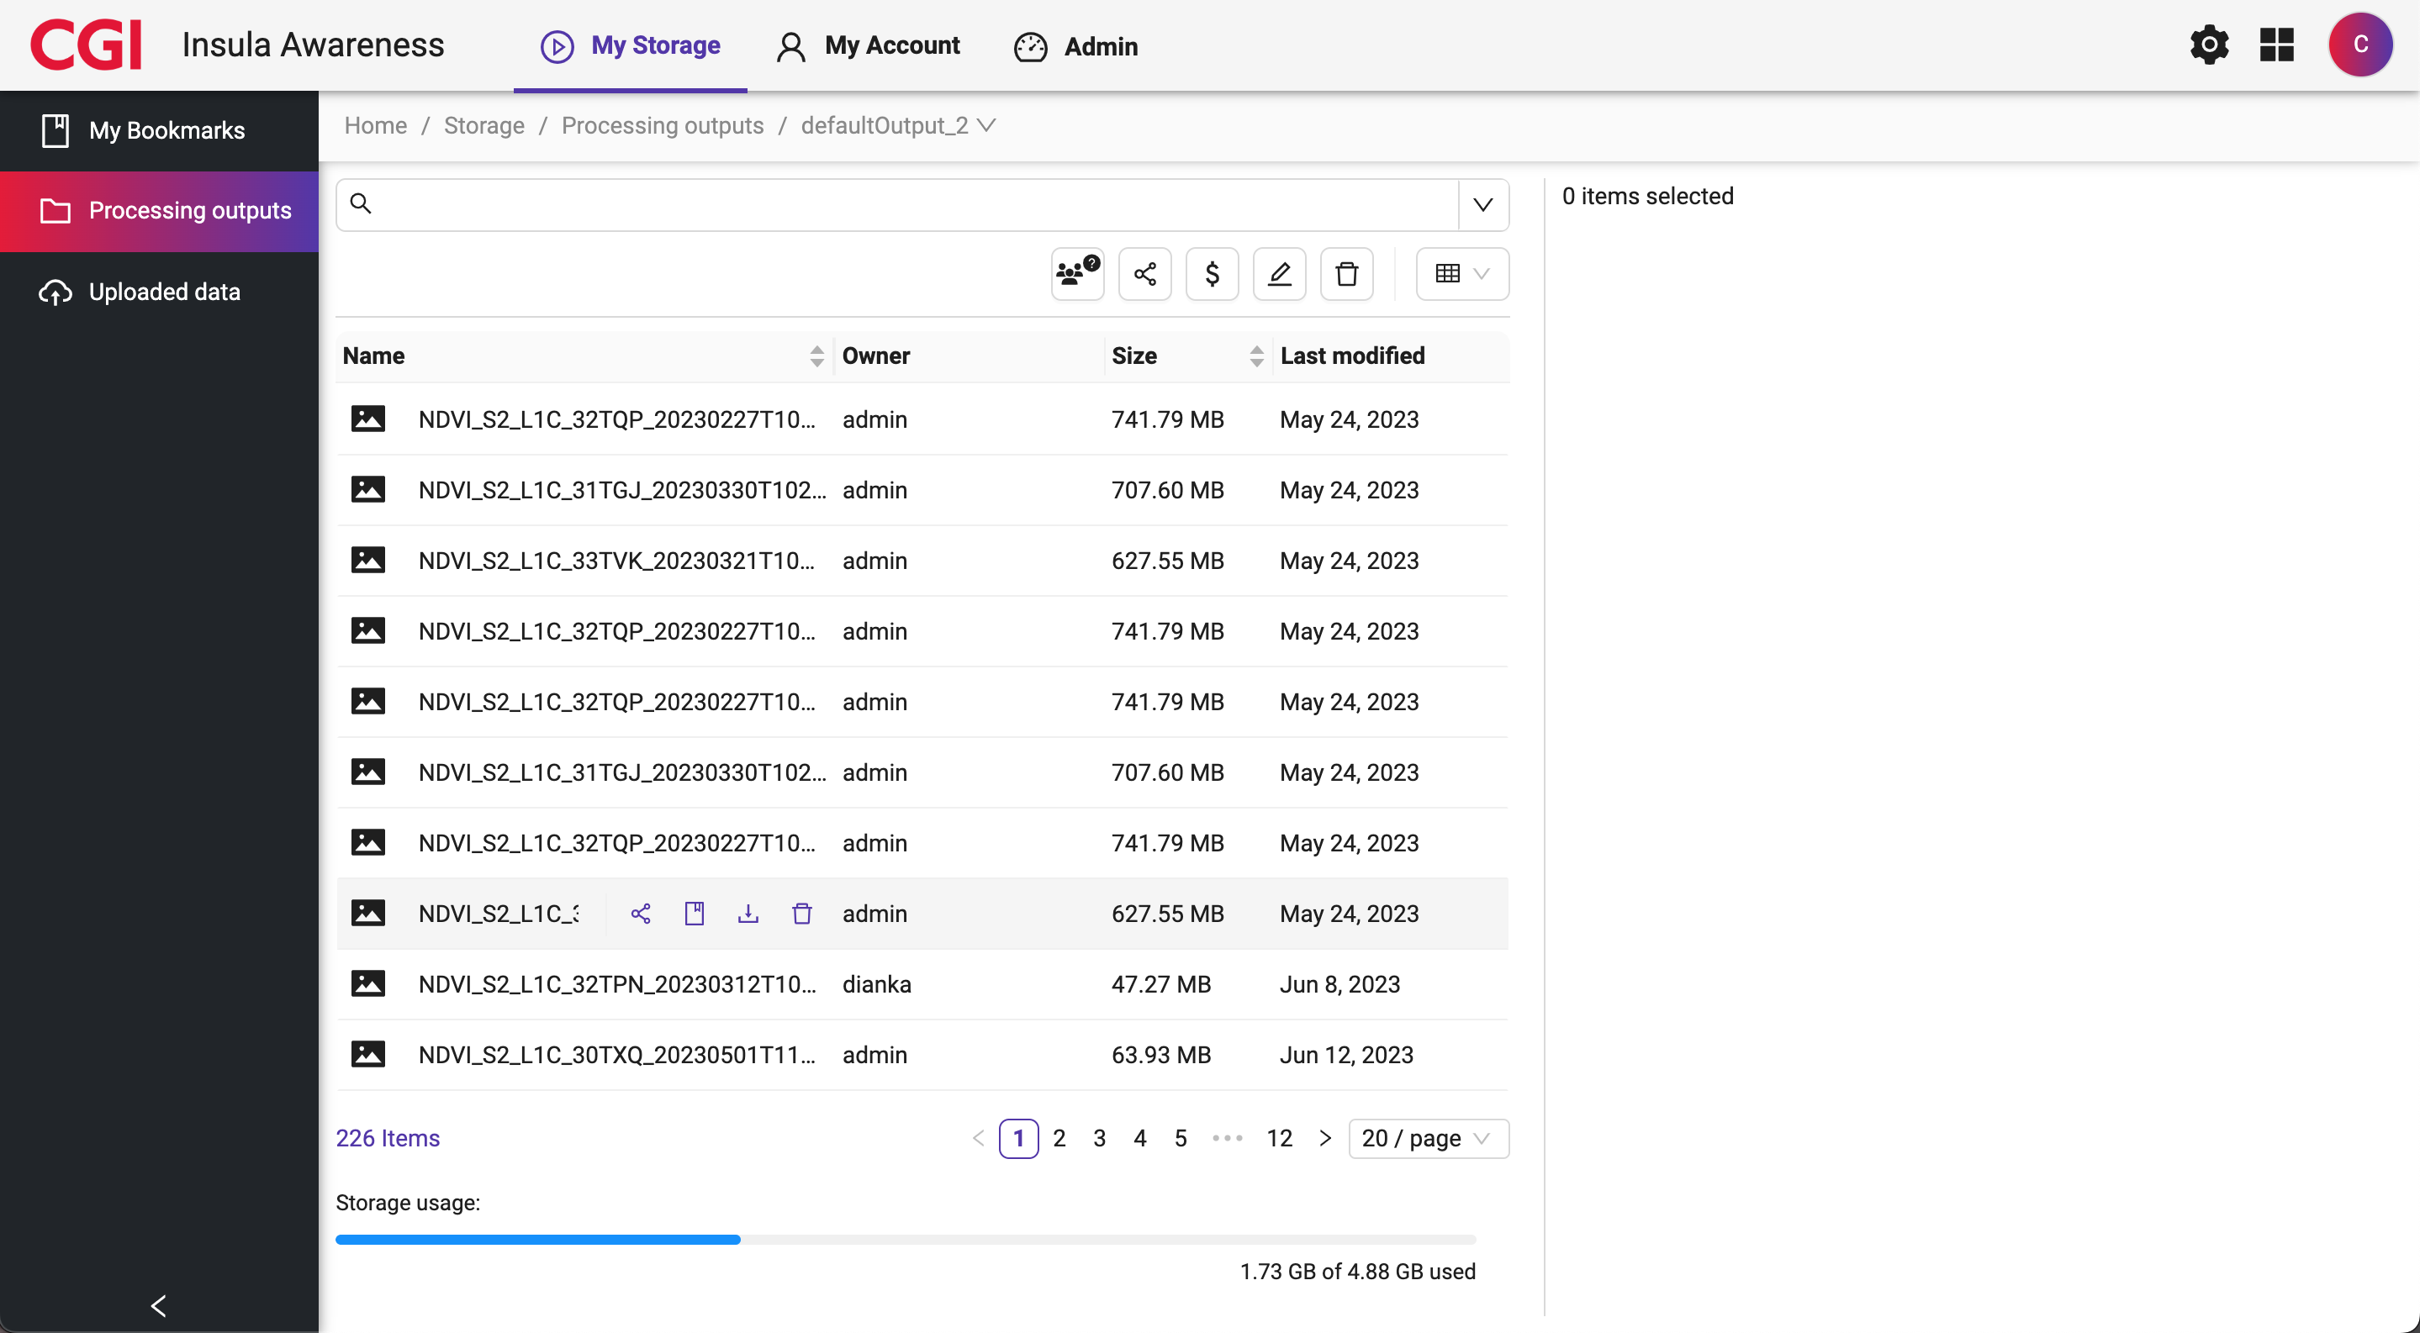Open the table view mode dropdown
The height and width of the screenshot is (1333, 2420).
pos(1463,274)
